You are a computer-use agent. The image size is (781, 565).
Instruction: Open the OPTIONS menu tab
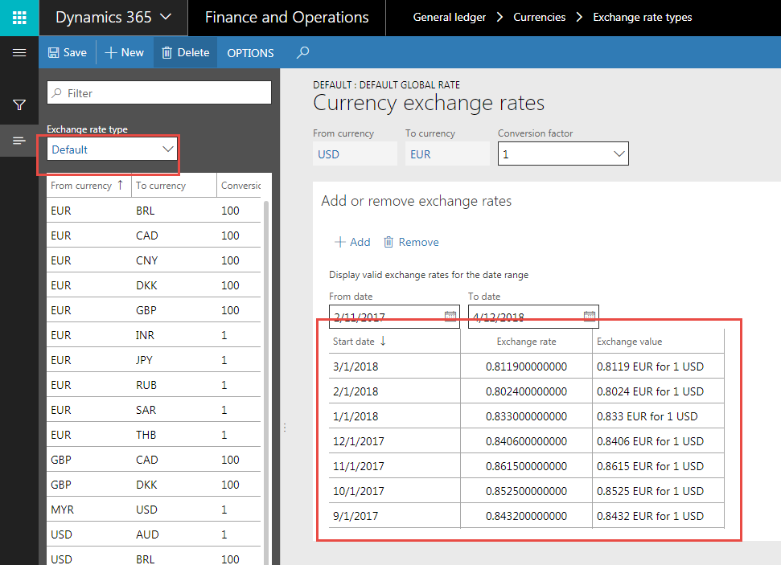250,53
